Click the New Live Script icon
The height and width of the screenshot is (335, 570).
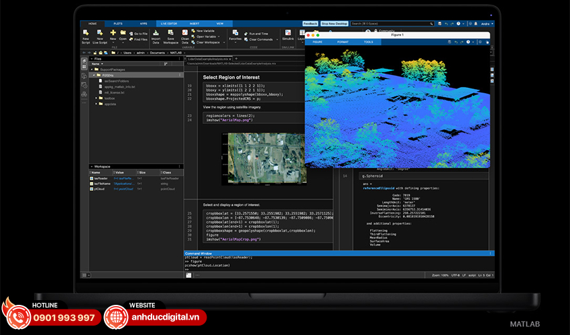coord(99,32)
